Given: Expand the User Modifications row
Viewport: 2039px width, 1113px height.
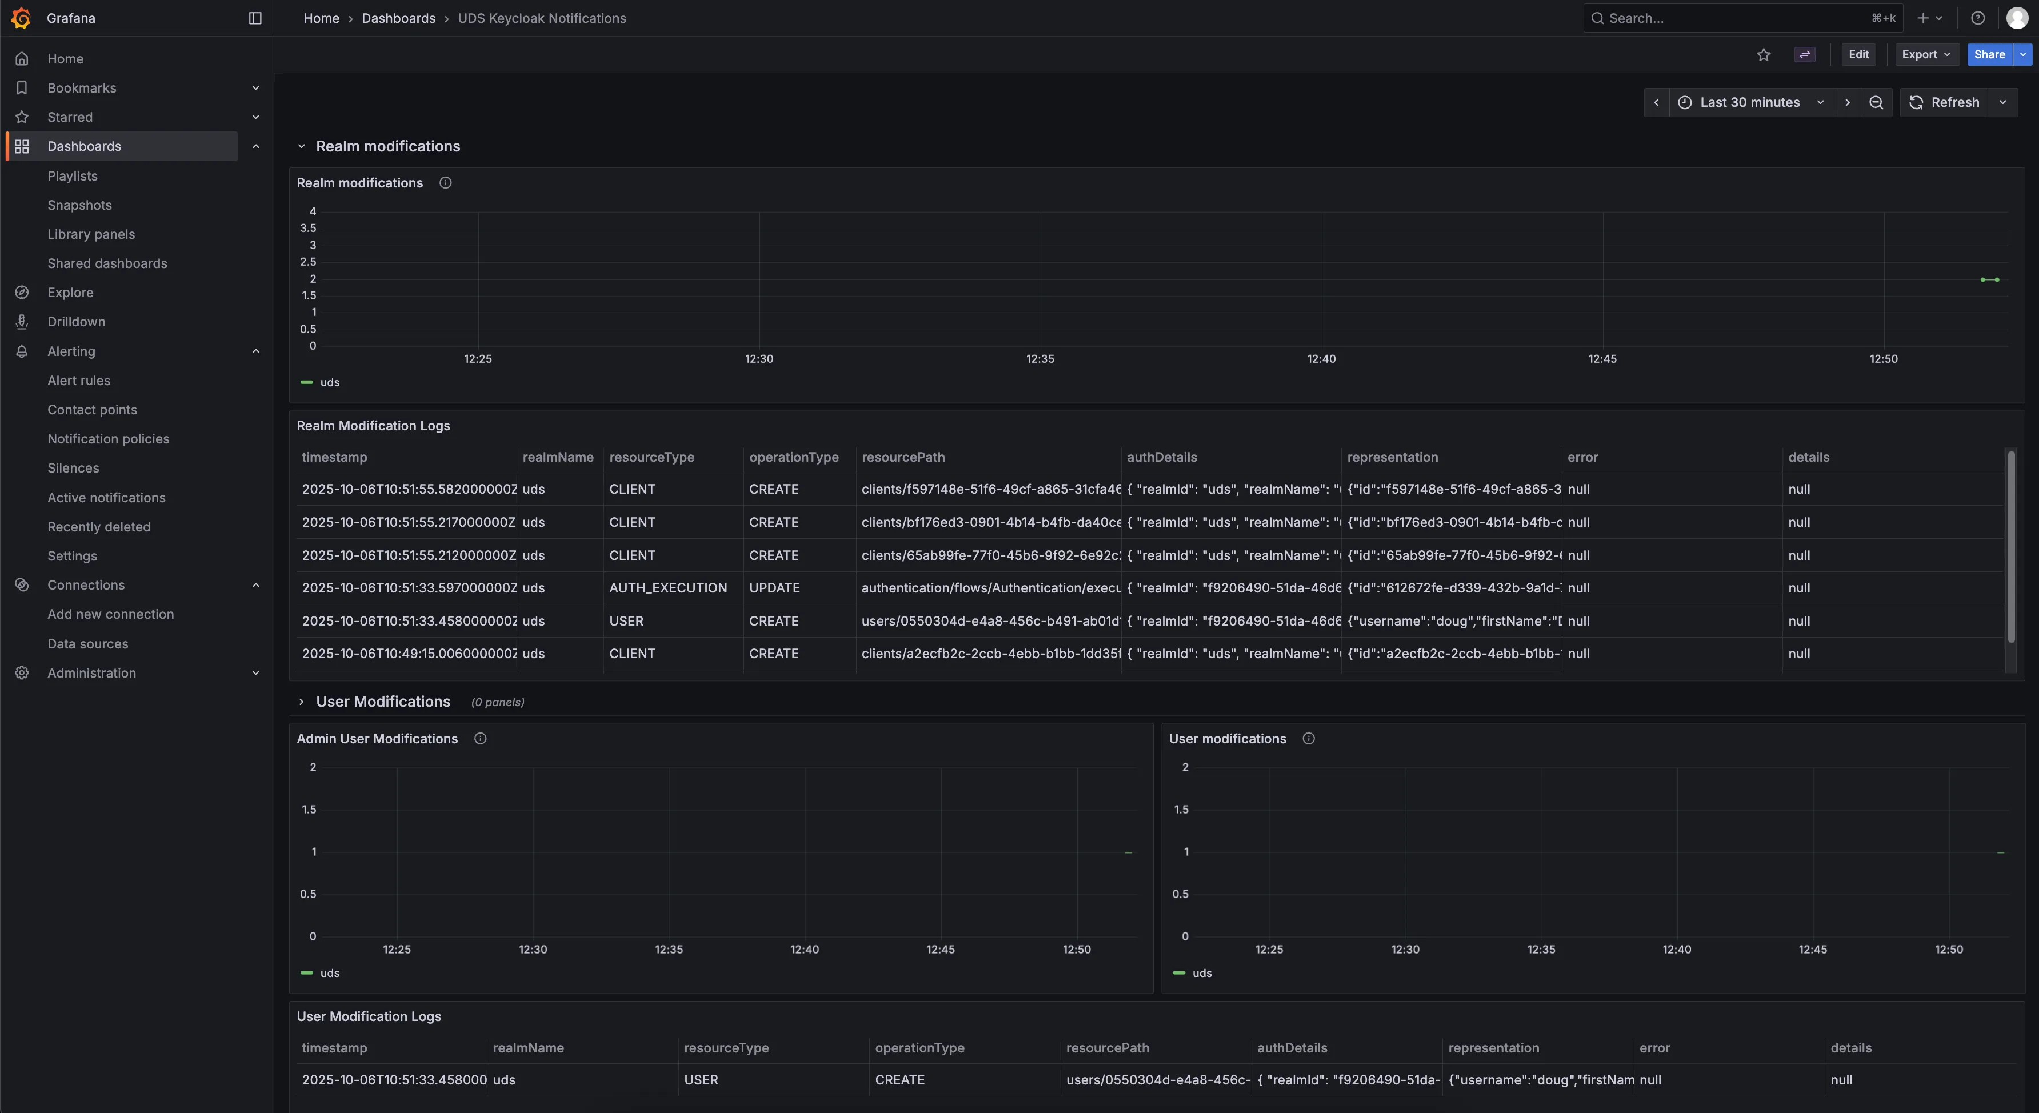Looking at the screenshot, I should 302,702.
